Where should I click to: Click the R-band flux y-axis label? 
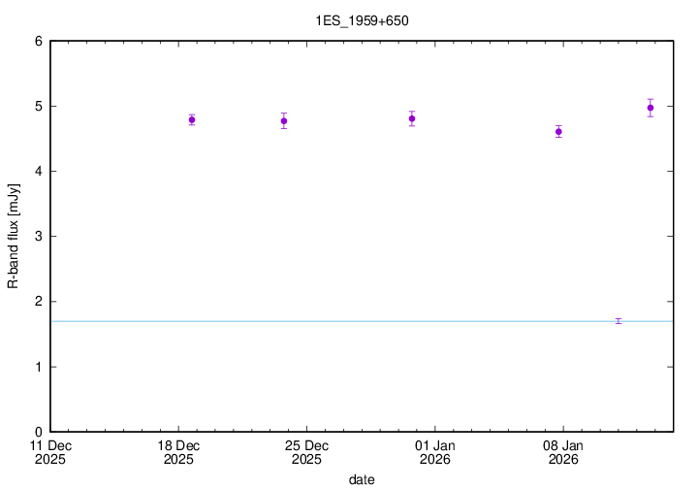pyautogui.click(x=14, y=236)
